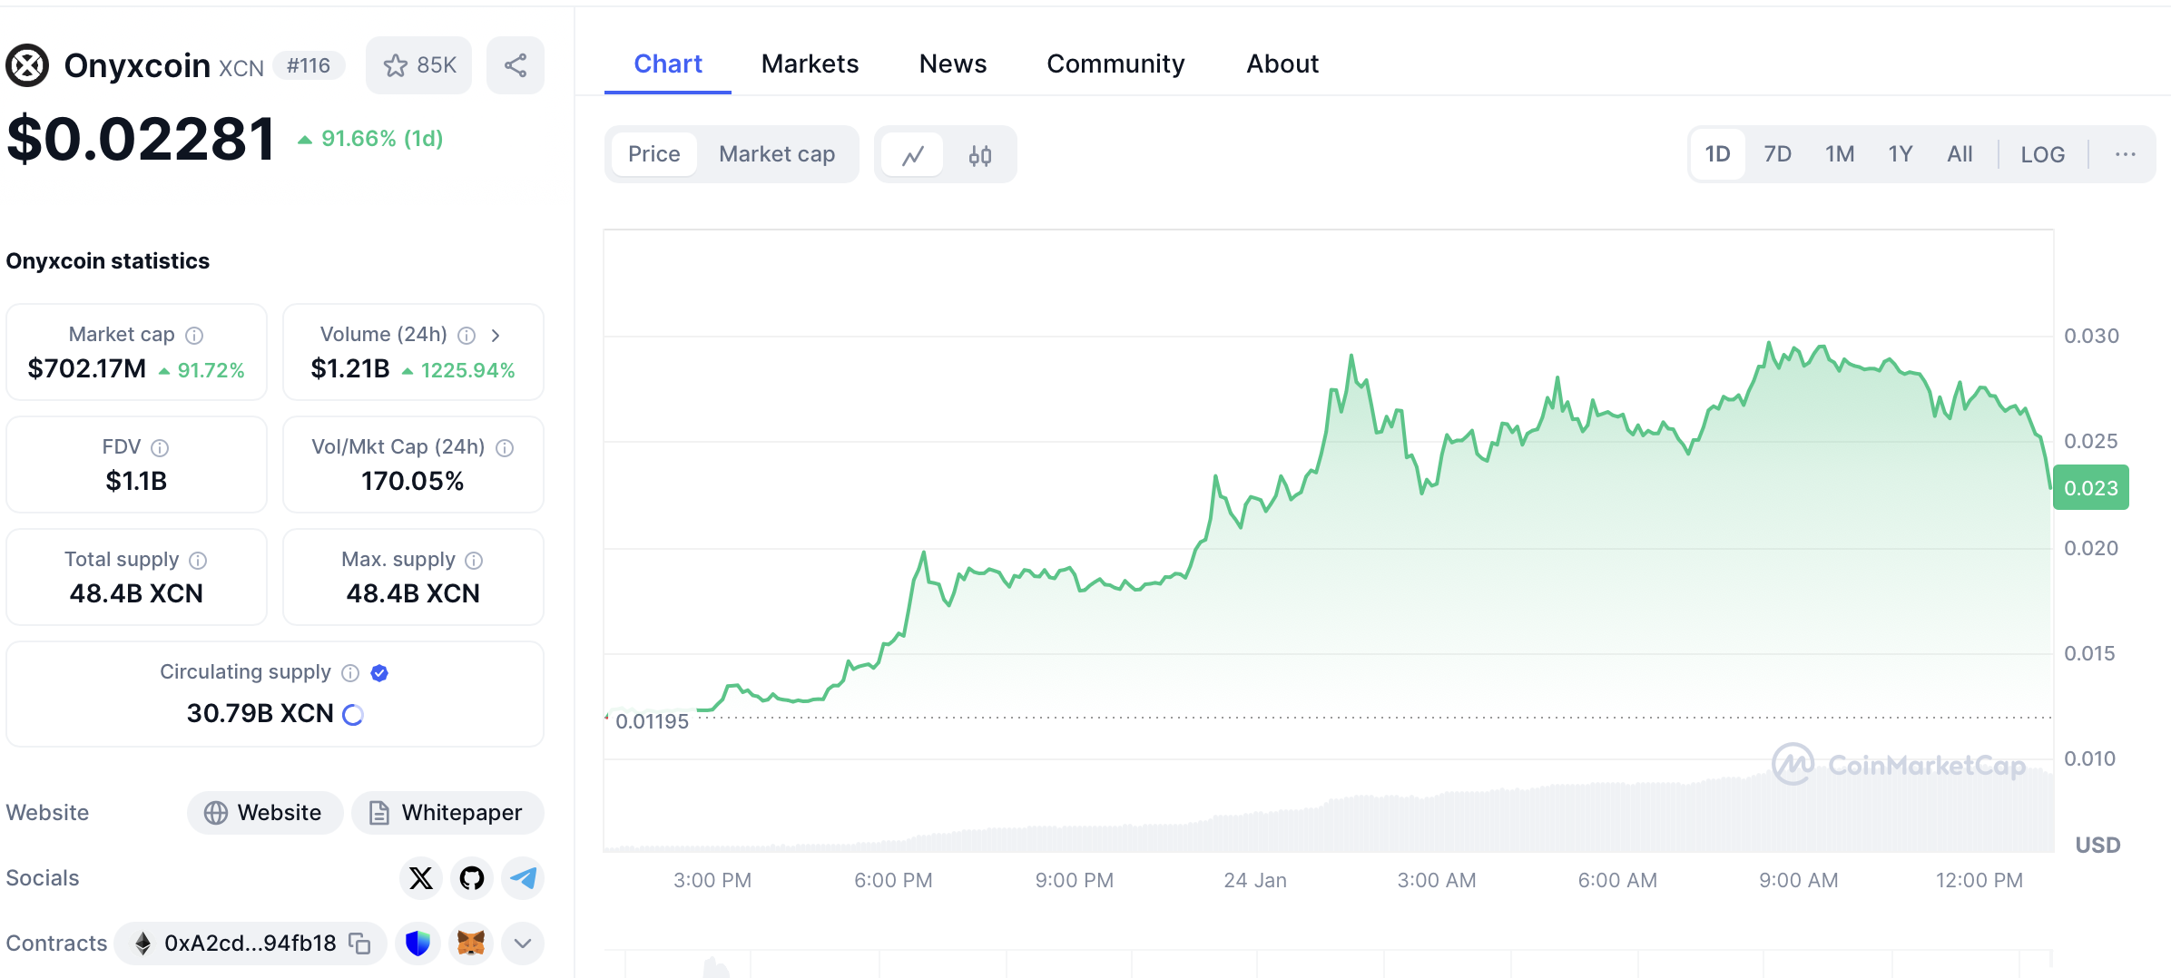Select the 7D time range
The height and width of the screenshot is (978, 2171).
coord(1777,154)
